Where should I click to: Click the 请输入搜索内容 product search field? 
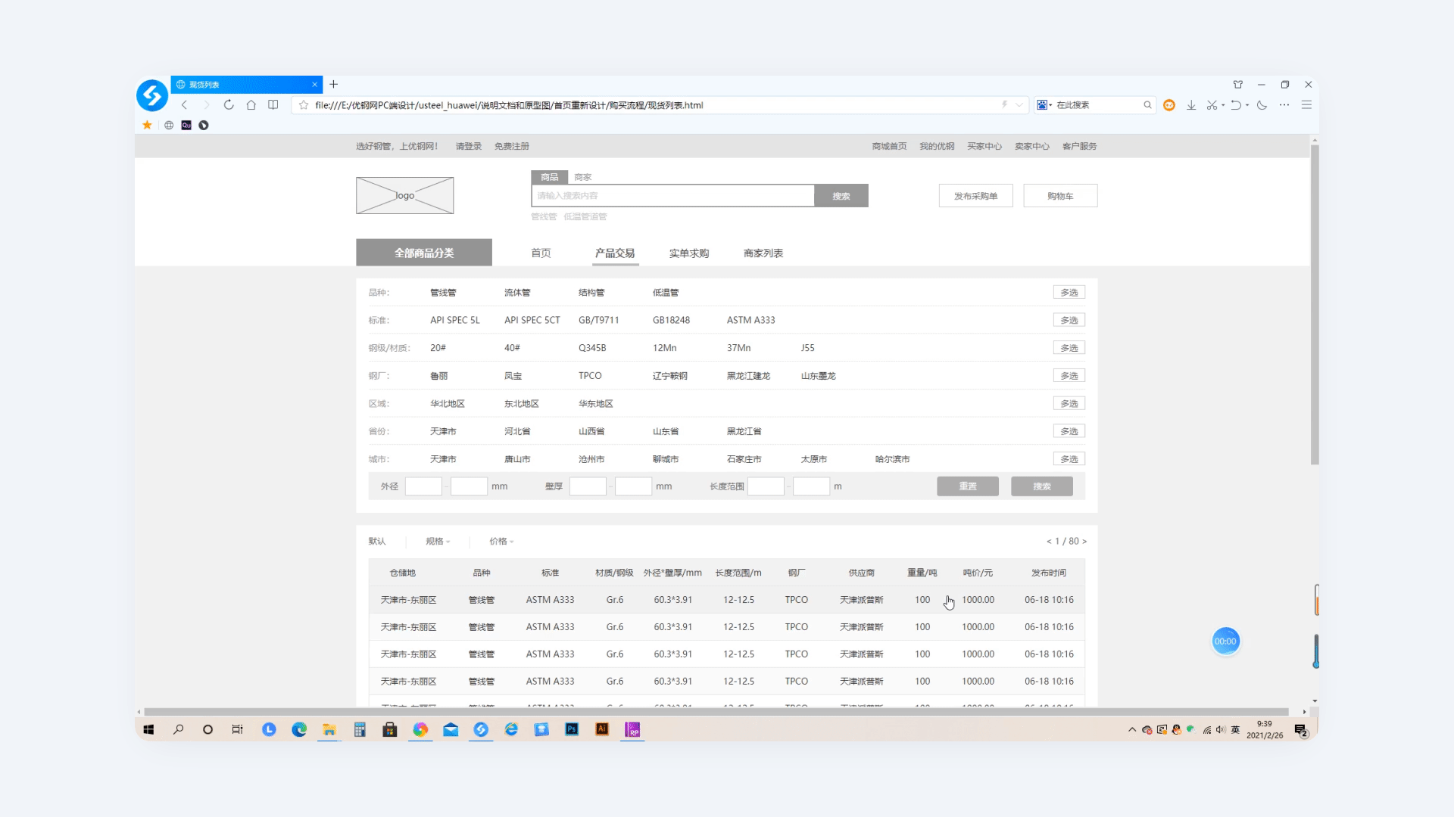pos(672,196)
